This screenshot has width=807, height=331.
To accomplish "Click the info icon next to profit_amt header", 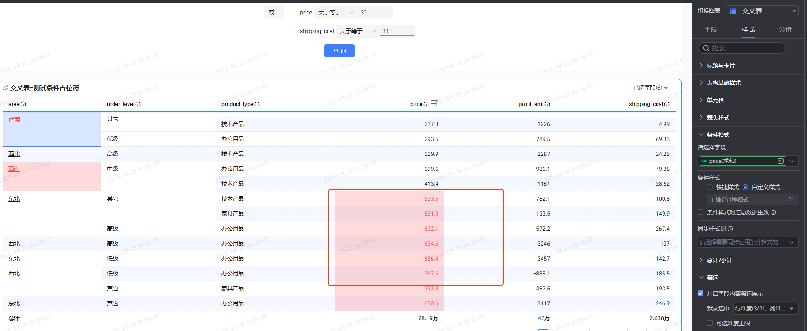I will (547, 104).
